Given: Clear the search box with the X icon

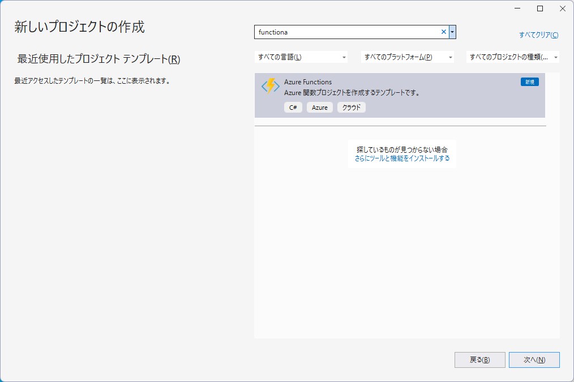Looking at the screenshot, I should pyautogui.click(x=443, y=32).
